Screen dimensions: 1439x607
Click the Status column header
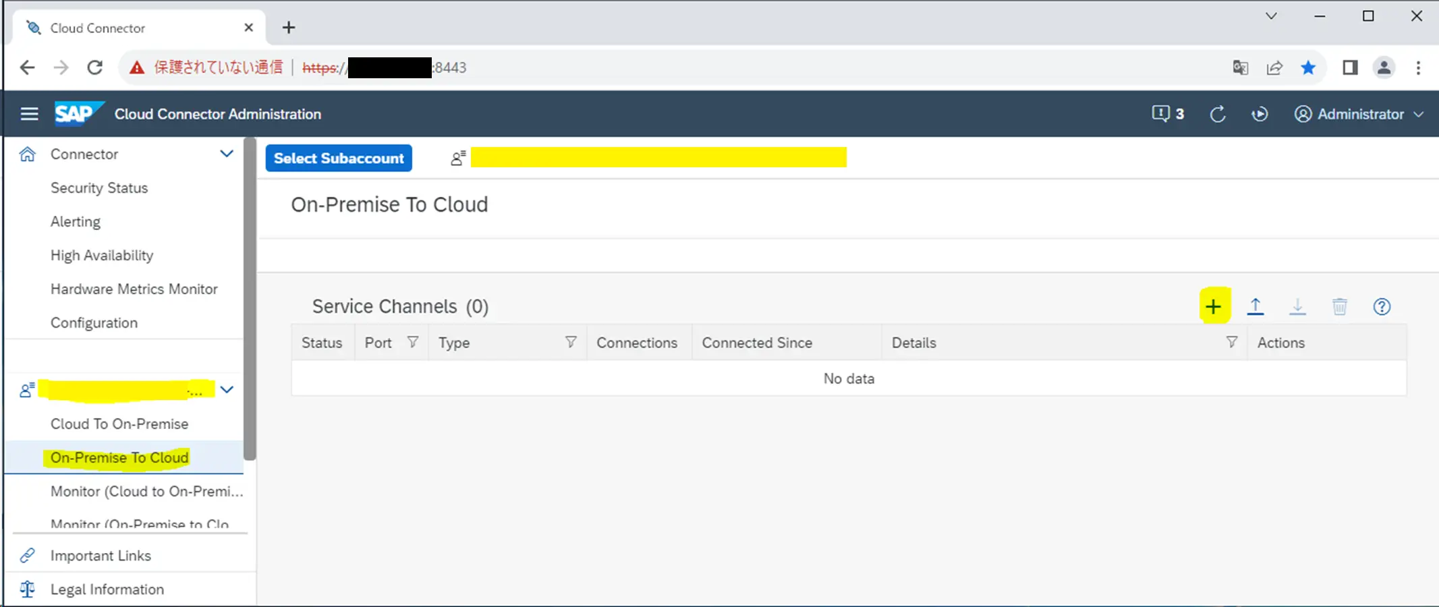pos(322,342)
